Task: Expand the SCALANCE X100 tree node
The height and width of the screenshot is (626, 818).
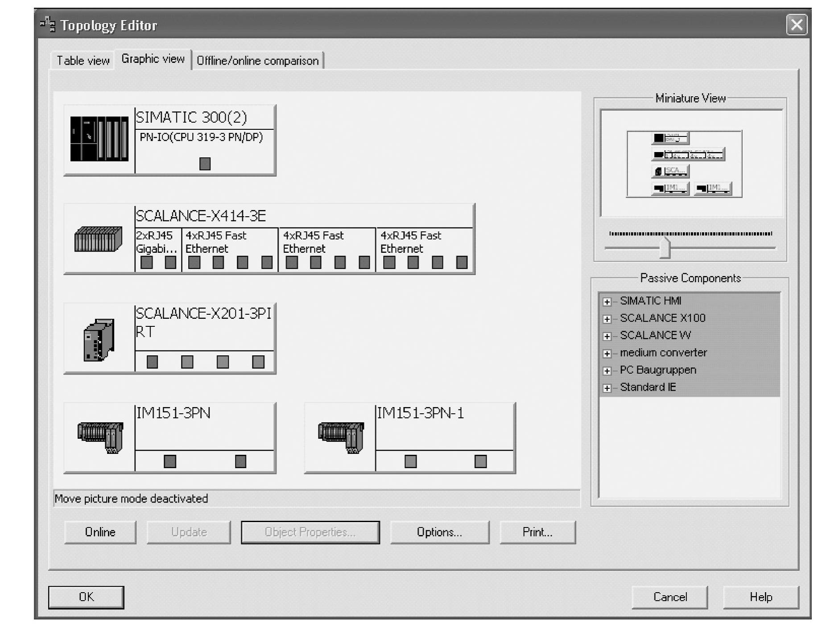Action: coord(607,319)
